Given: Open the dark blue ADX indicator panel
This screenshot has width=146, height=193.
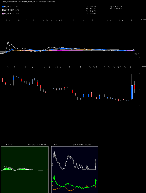Looking at the screenshot, I should (75, 170).
